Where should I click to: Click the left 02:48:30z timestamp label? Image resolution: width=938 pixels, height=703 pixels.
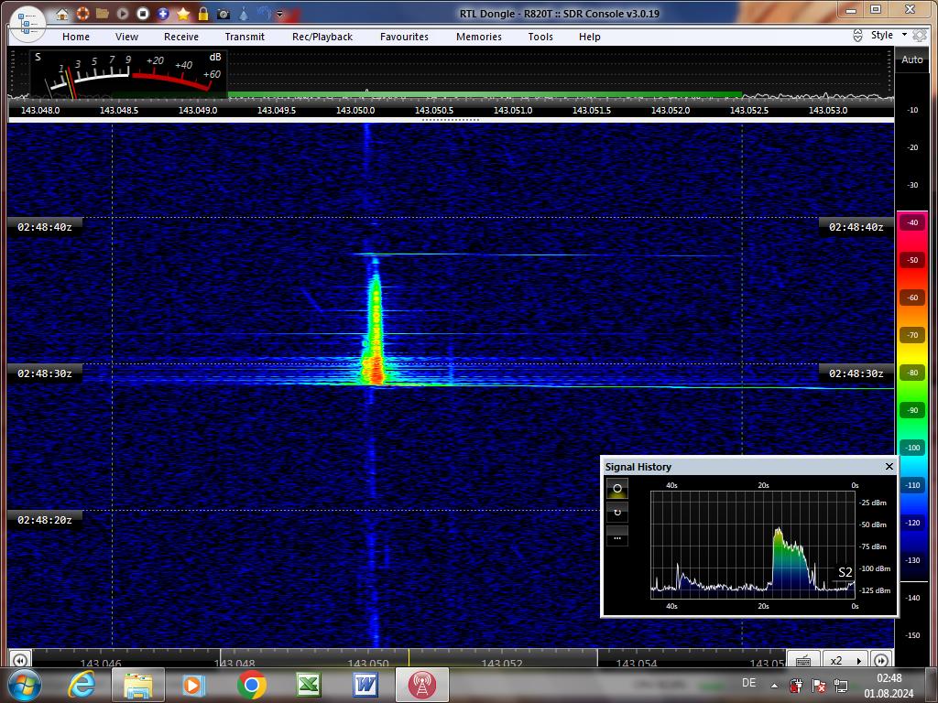click(44, 373)
